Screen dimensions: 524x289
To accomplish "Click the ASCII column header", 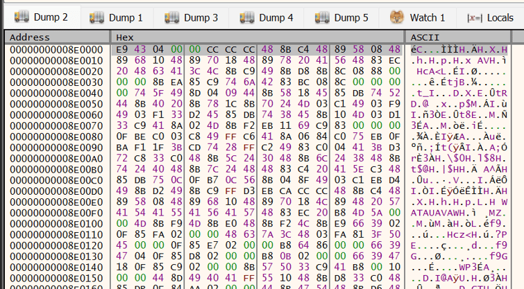I will [458, 37].
